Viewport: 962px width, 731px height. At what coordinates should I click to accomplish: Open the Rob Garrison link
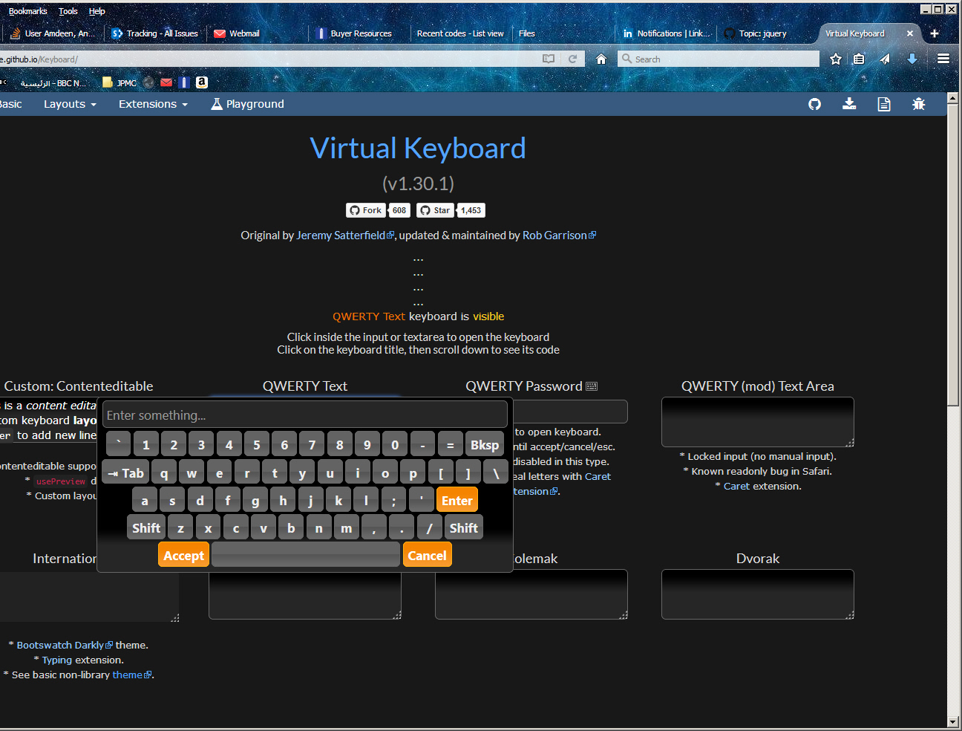pyautogui.click(x=554, y=235)
